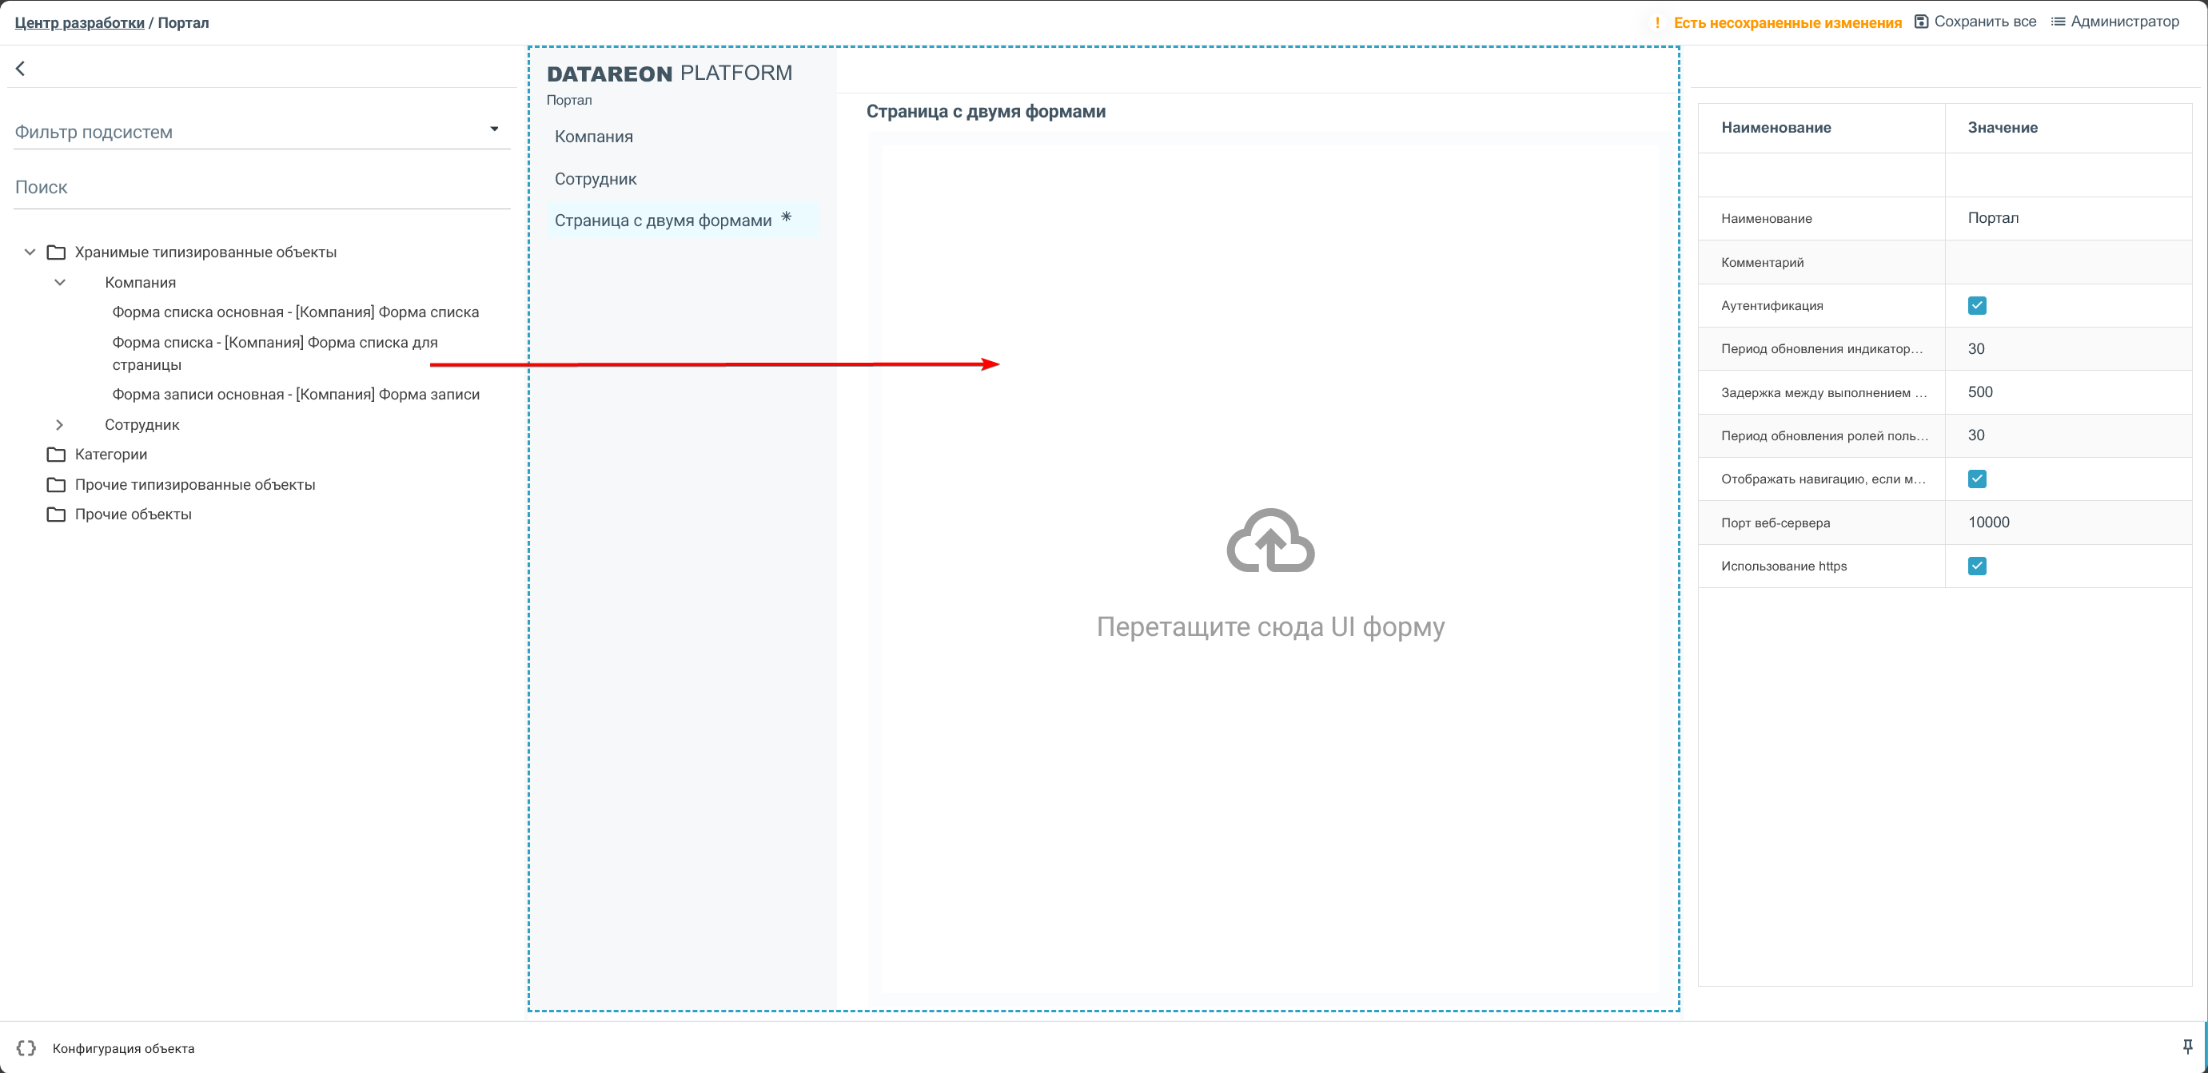The height and width of the screenshot is (1073, 2208).
Task: Open the Фильтр подсистем dropdown
Action: (x=494, y=129)
